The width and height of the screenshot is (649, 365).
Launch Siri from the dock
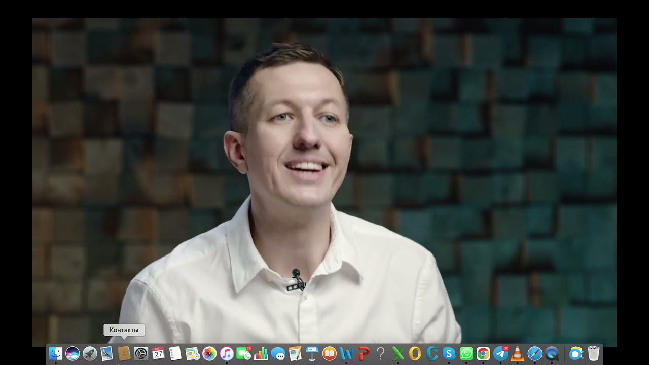[73, 353]
